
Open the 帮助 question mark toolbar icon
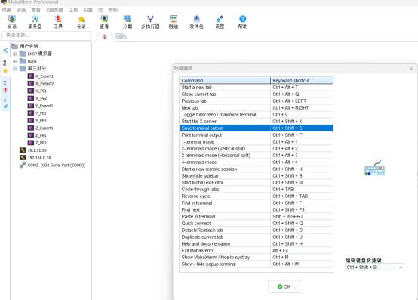[243, 22]
